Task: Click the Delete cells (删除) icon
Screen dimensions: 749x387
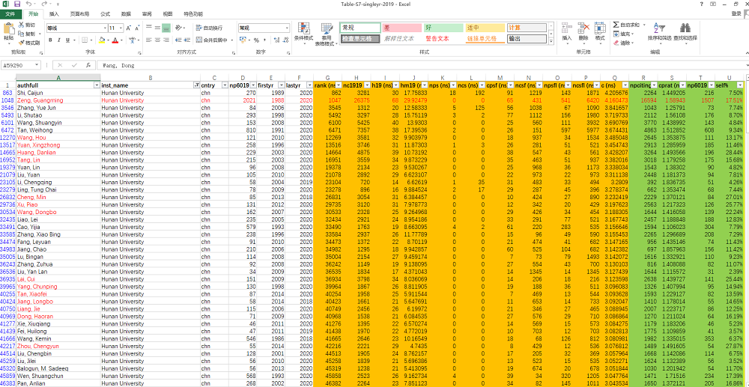Action: 583,28
